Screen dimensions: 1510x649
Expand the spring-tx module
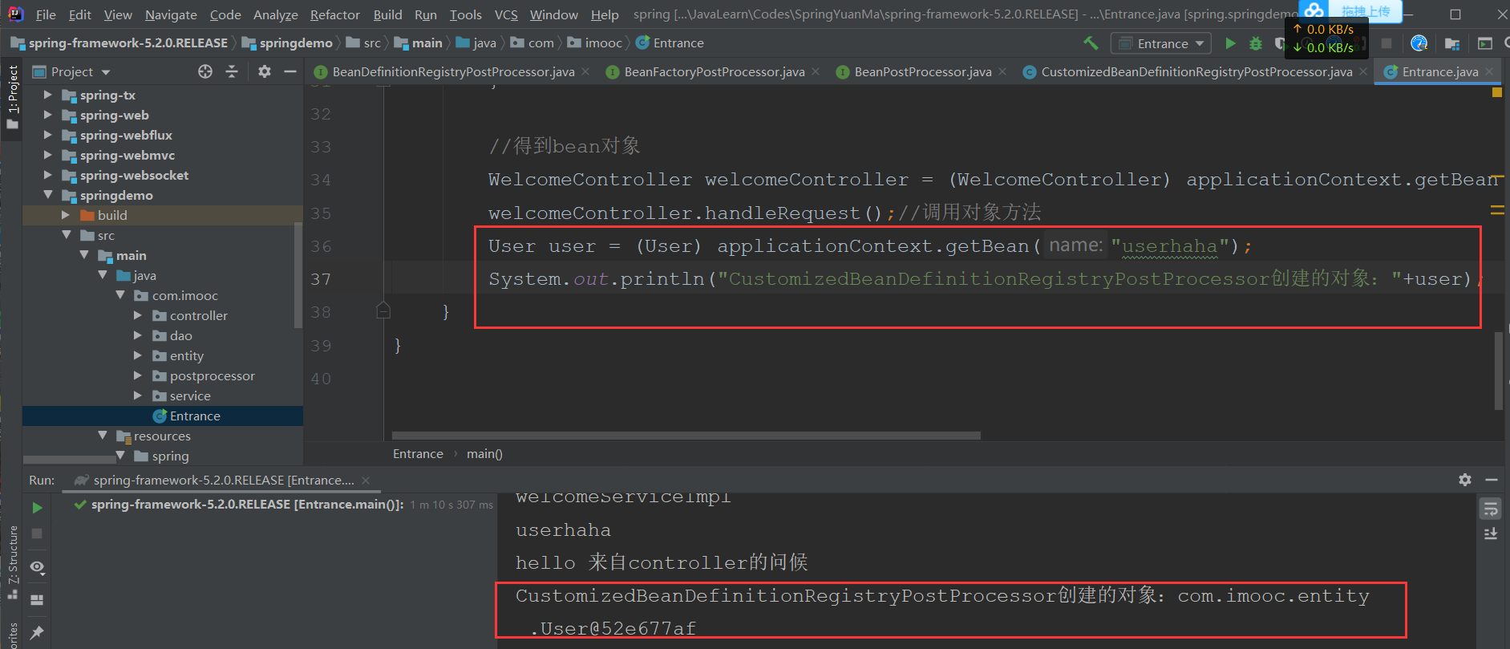(x=47, y=95)
